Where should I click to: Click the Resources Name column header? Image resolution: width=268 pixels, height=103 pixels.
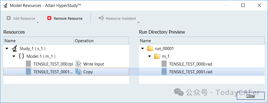[39, 41]
